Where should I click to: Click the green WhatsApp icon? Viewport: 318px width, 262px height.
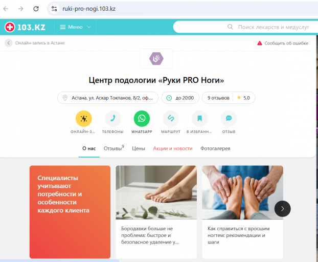(x=142, y=119)
